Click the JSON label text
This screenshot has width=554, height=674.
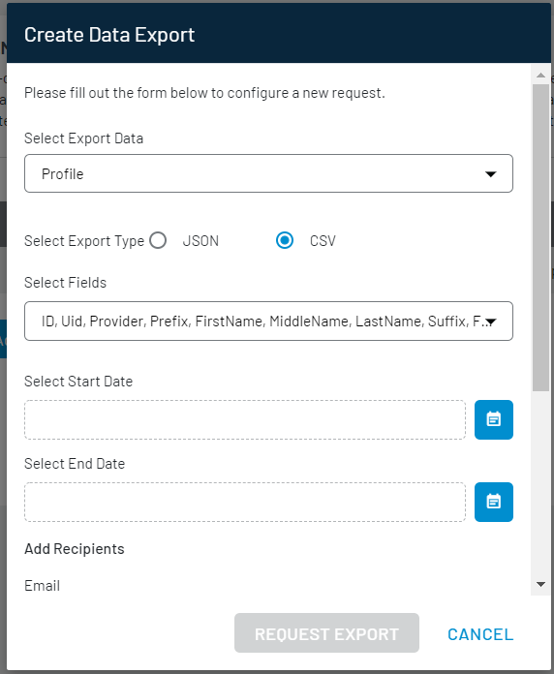point(200,241)
